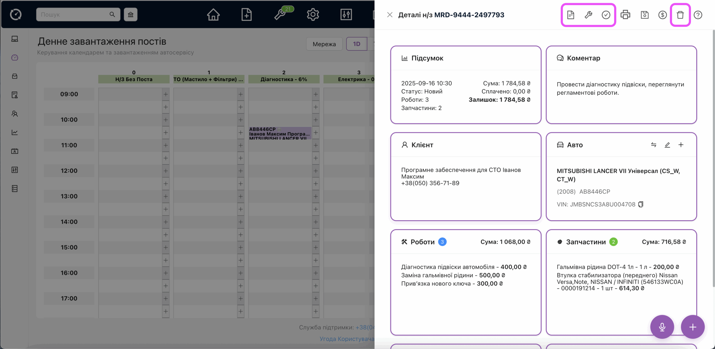Click the trash delete icon in details header
The height and width of the screenshot is (349, 715).
(680, 15)
